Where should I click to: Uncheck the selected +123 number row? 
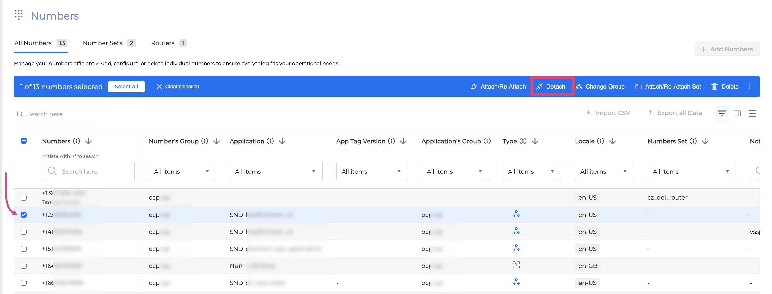(x=24, y=215)
